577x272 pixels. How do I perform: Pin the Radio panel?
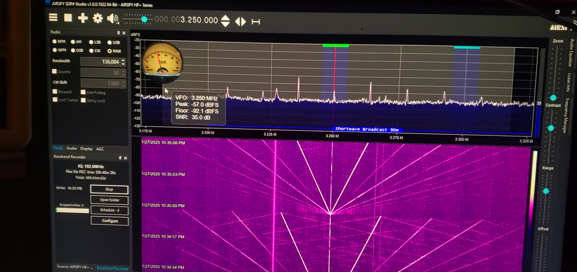(118, 33)
